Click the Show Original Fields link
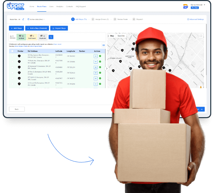The image size is (214, 193). [x=21, y=46]
